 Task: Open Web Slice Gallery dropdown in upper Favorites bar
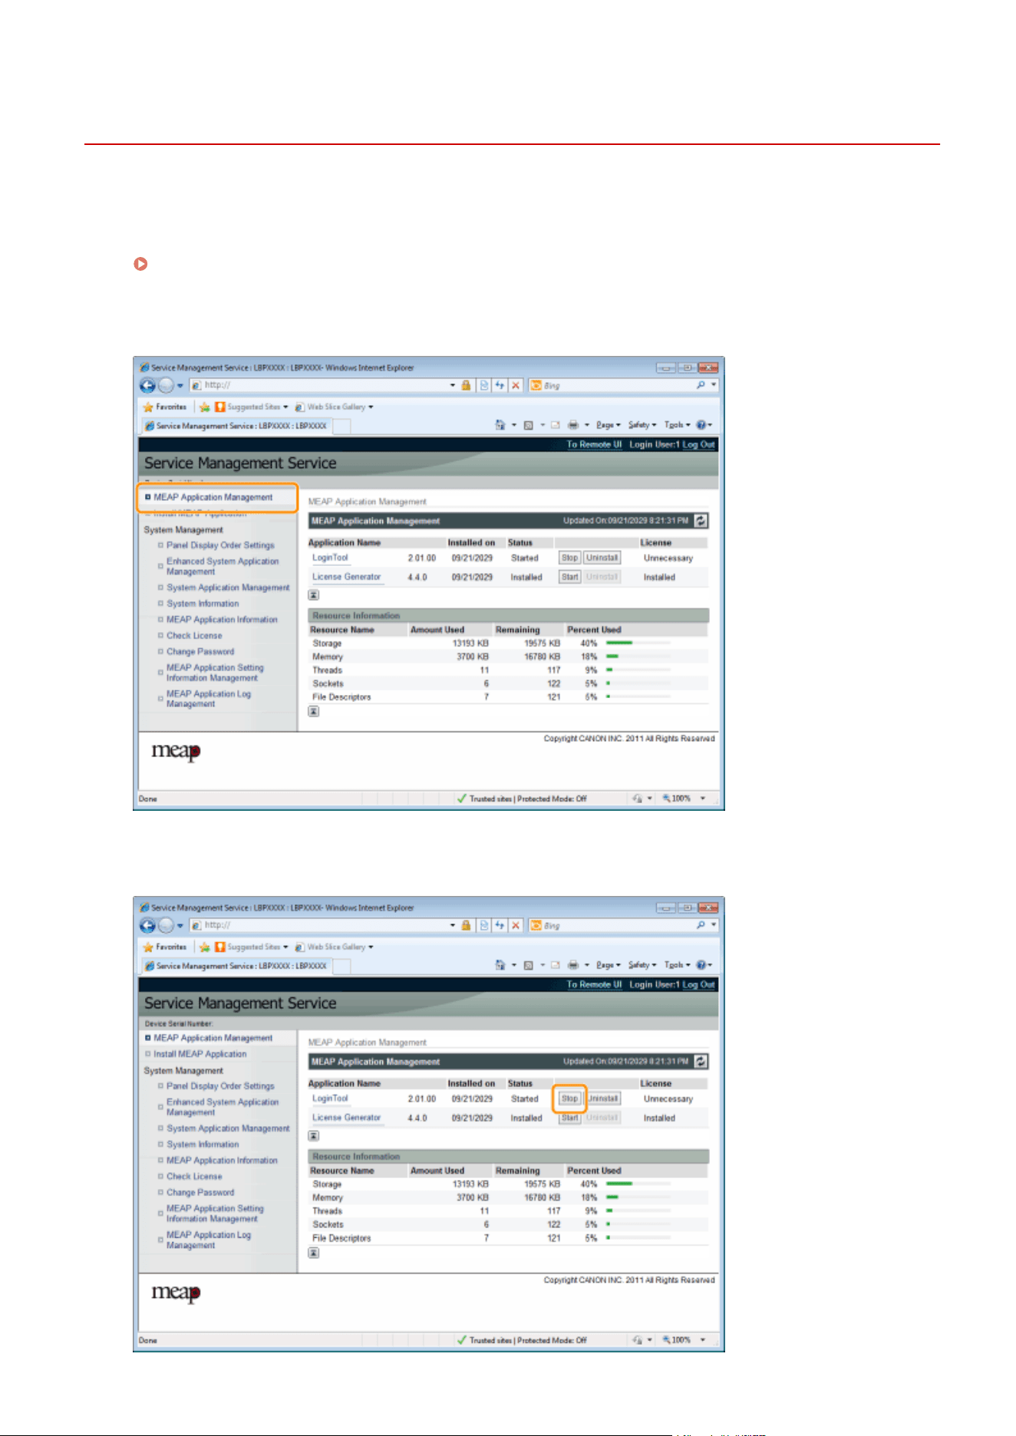(x=371, y=407)
